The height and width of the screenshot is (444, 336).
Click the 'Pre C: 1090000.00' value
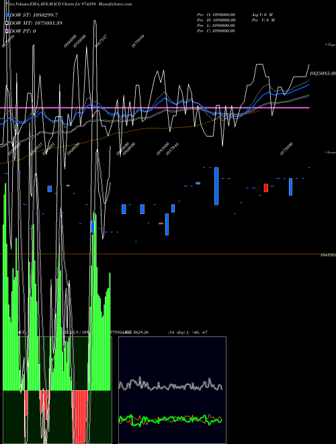[216, 31]
